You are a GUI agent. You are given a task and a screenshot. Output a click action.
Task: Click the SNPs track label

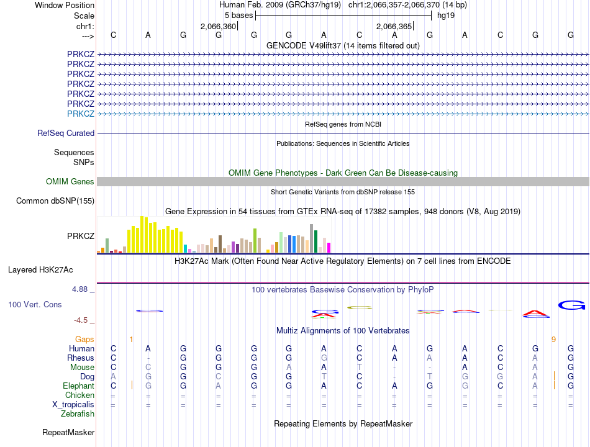[x=84, y=162]
